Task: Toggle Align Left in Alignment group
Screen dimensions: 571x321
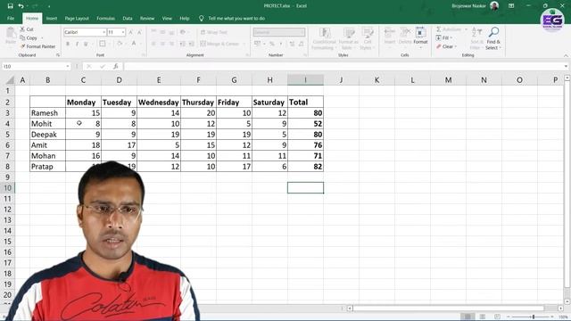Action: tap(153, 44)
